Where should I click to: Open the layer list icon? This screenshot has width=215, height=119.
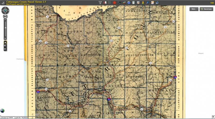coord(110,3)
